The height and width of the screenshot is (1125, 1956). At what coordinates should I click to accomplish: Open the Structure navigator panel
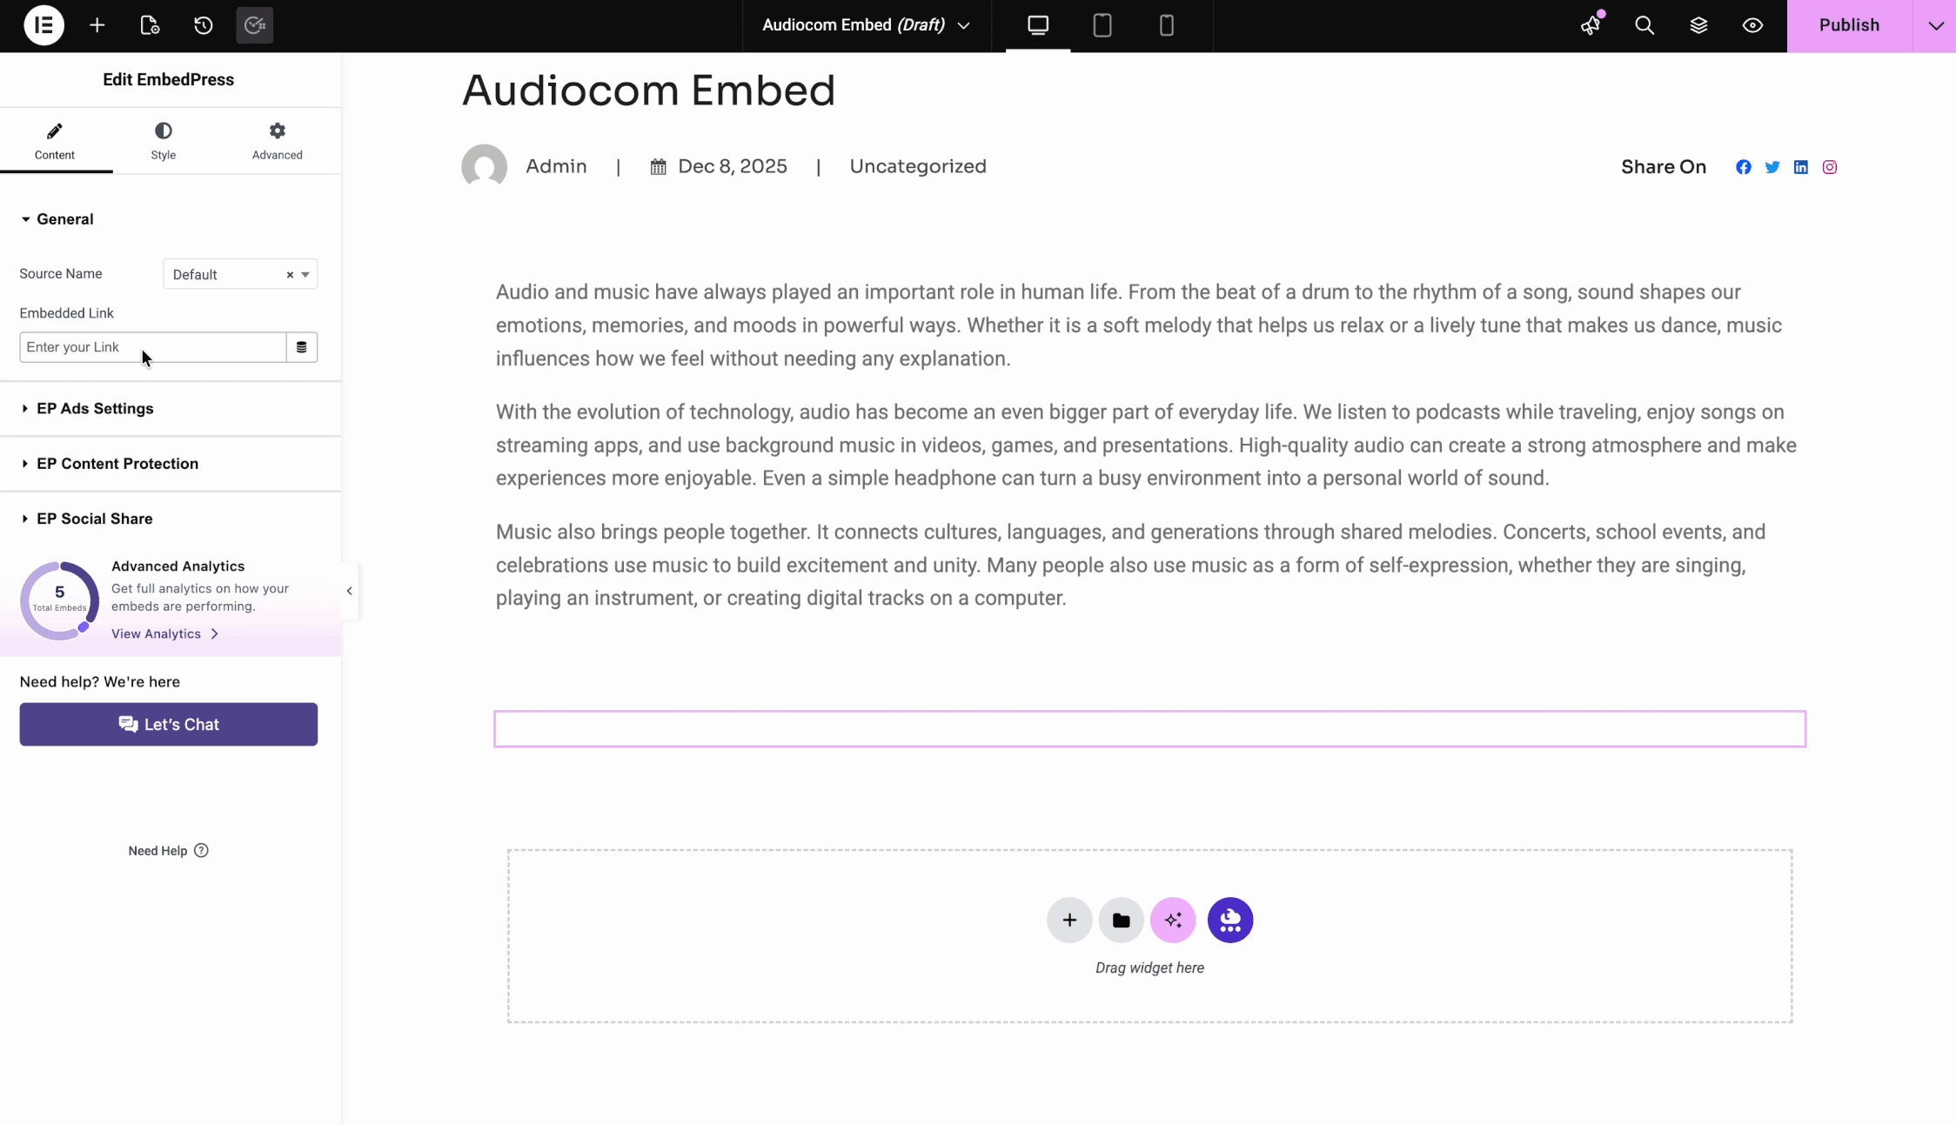click(1699, 25)
